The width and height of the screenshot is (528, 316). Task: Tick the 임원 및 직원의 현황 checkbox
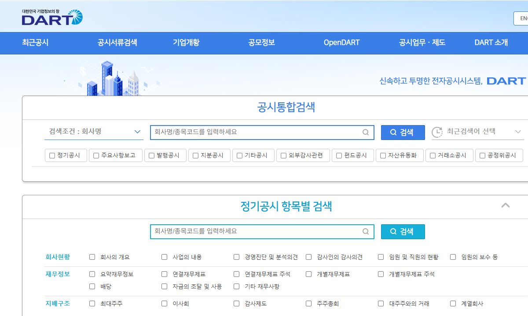pyautogui.click(x=381, y=257)
